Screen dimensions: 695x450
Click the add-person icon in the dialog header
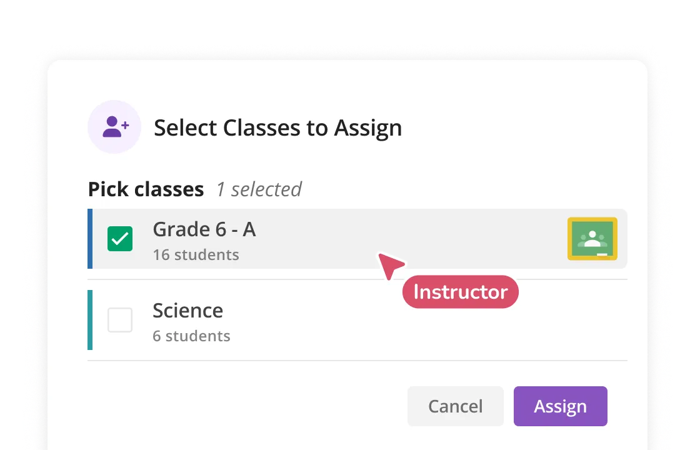114,126
